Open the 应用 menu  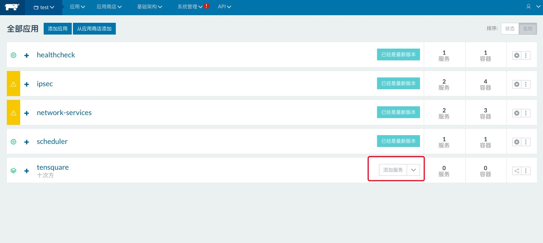click(77, 7)
